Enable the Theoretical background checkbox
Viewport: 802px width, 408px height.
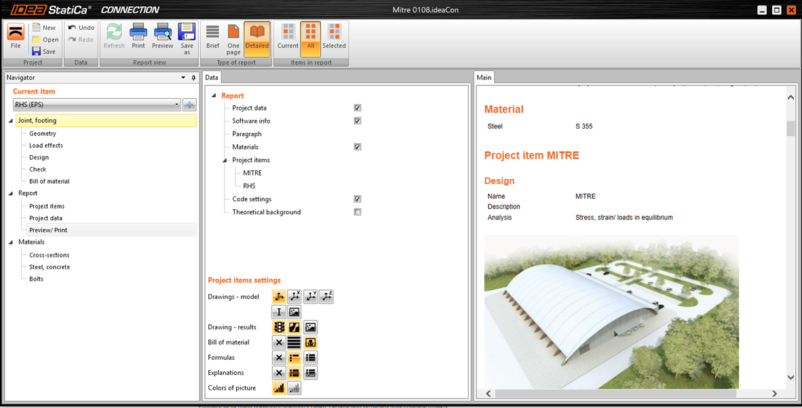coord(358,212)
